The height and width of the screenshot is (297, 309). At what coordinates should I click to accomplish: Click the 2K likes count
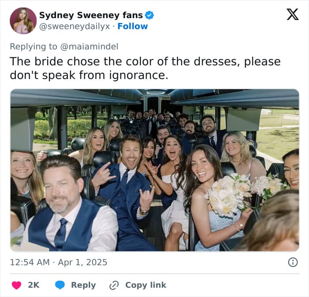[x=34, y=285]
